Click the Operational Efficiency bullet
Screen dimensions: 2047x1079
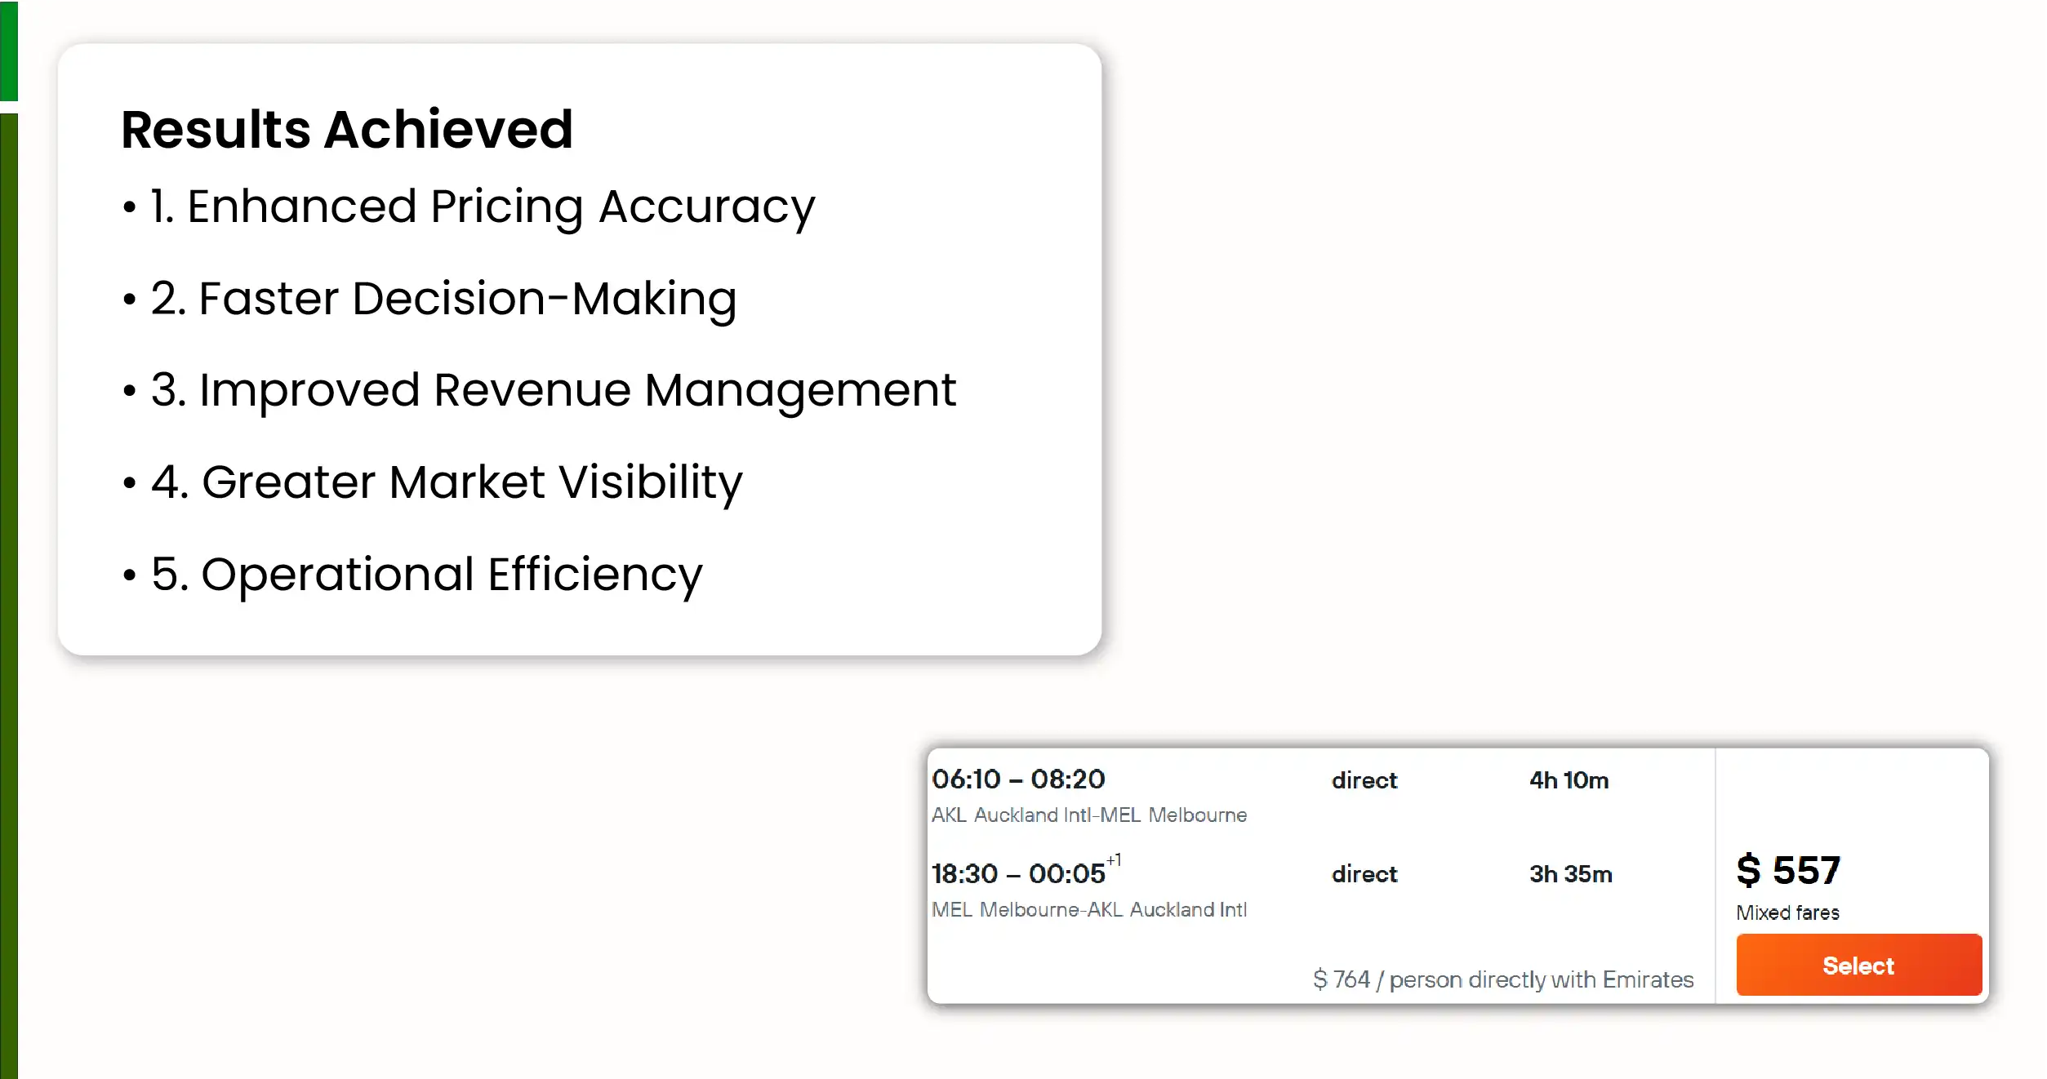[x=425, y=574]
